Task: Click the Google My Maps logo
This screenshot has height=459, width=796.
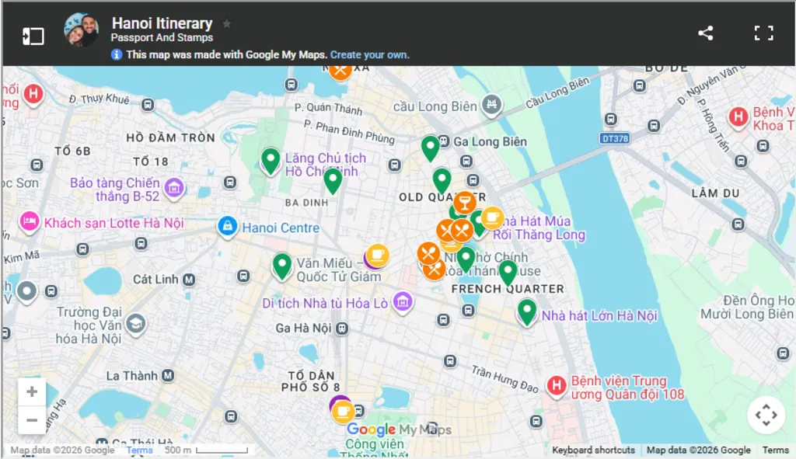Action: tap(399, 429)
